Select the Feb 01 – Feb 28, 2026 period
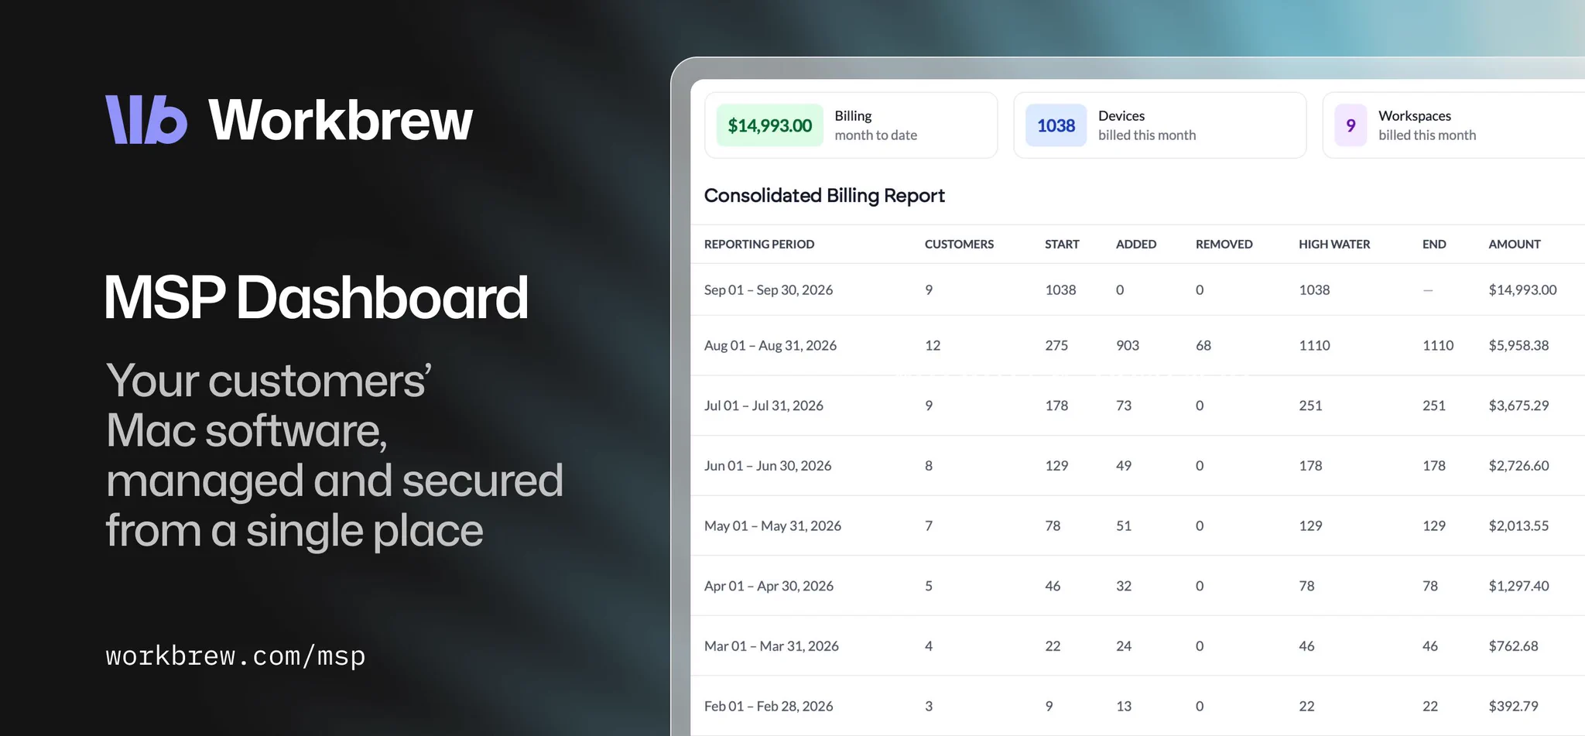Screen dimensions: 1585x736 click(769, 706)
